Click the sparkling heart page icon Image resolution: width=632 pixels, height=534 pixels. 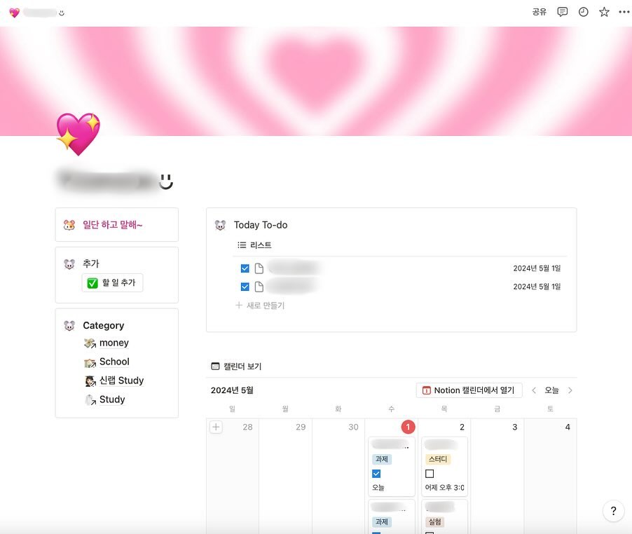coord(78,135)
